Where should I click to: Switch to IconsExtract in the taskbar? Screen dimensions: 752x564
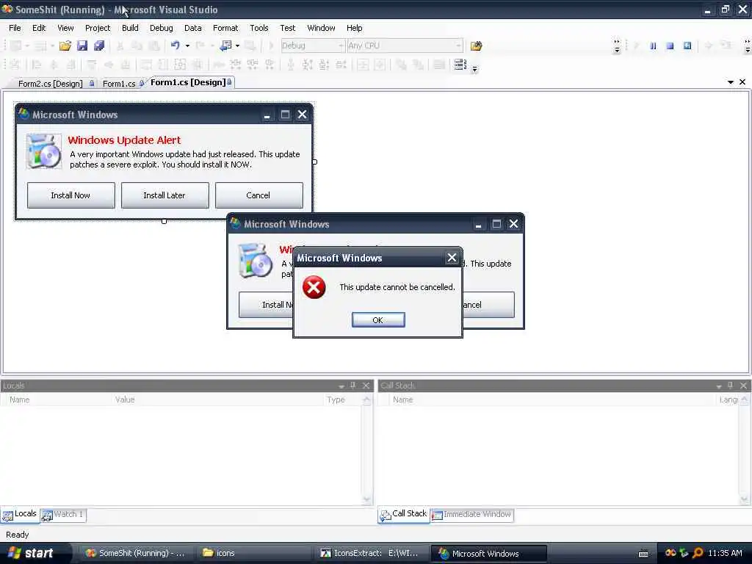tap(372, 553)
